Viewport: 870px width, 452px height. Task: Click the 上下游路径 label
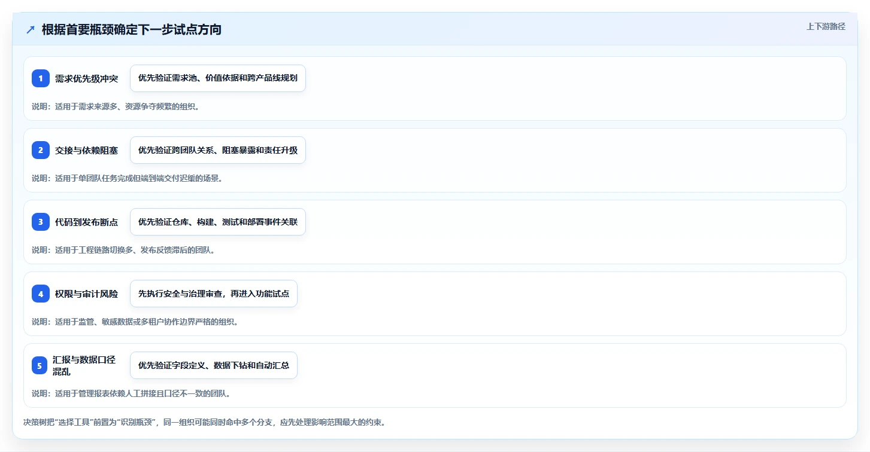[x=826, y=26]
